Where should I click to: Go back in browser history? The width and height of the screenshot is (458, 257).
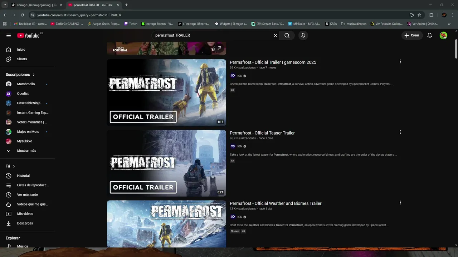(x=5, y=15)
